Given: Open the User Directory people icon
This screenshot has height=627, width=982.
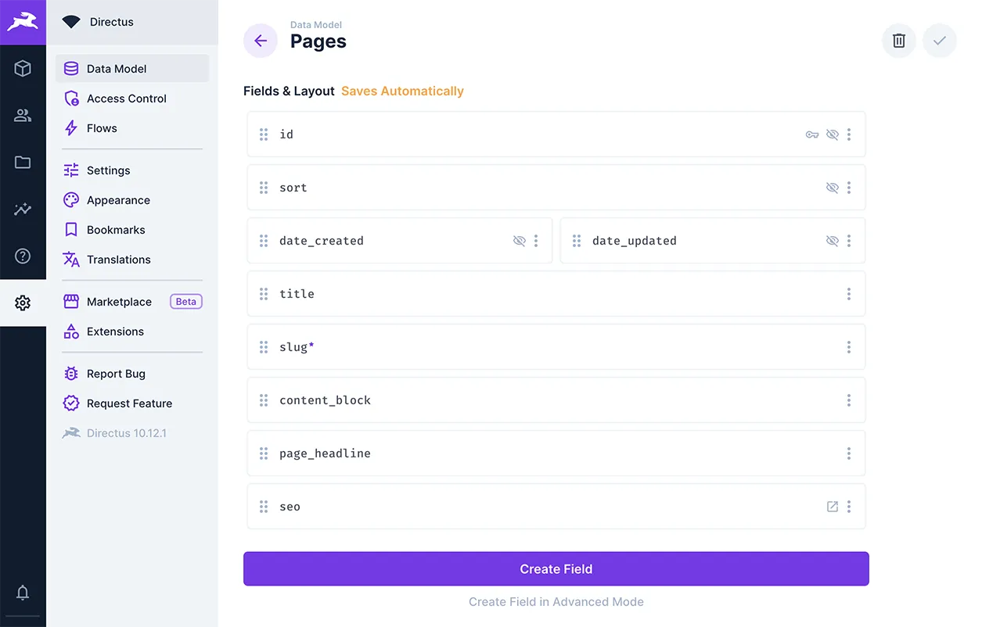Looking at the screenshot, I should (23, 116).
